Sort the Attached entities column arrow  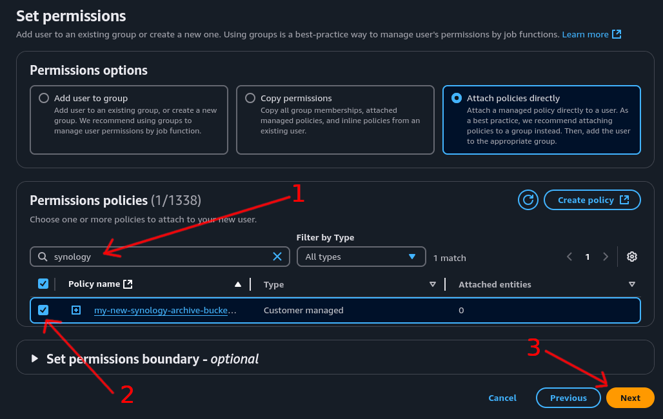tap(631, 284)
